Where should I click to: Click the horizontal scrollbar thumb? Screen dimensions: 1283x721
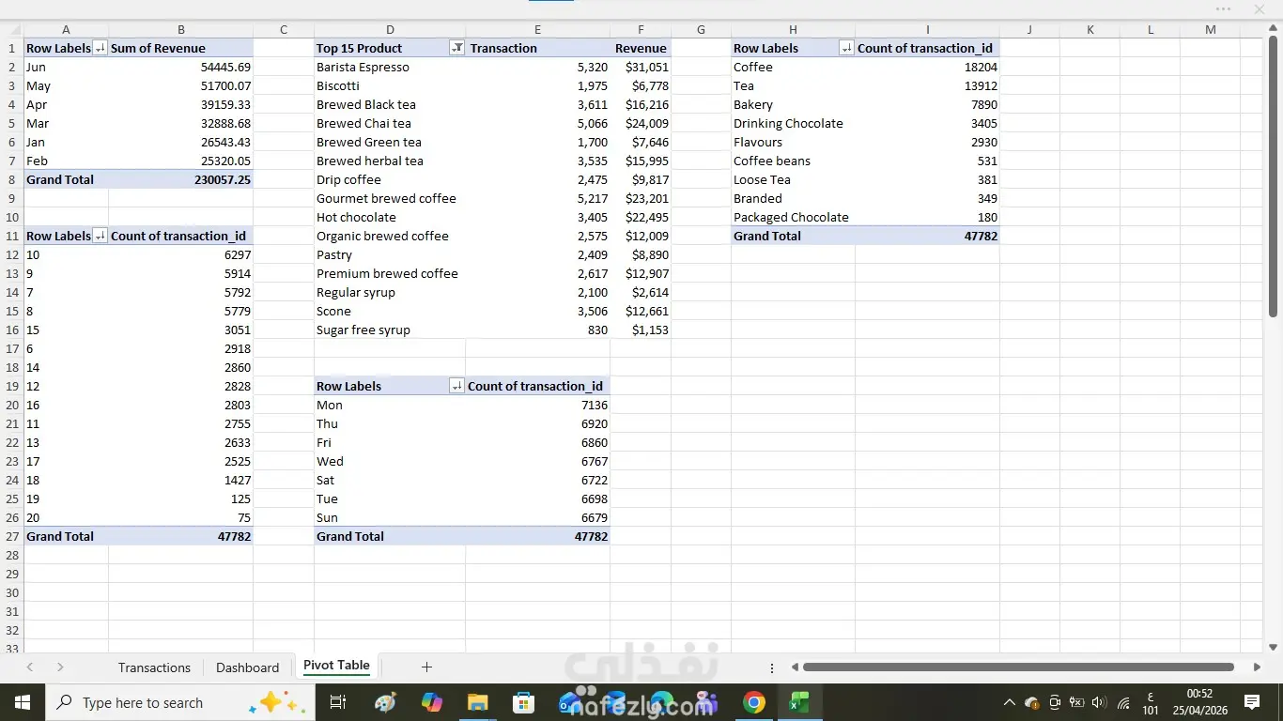(1018, 667)
